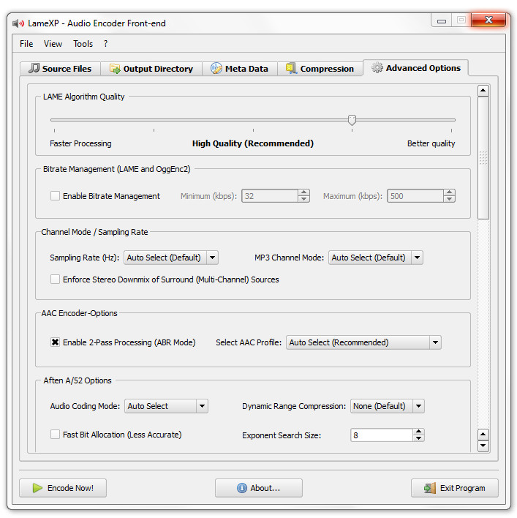Click the lower scroll up arrow near bottom
This screenshot has width=517, height=518.
483,434
